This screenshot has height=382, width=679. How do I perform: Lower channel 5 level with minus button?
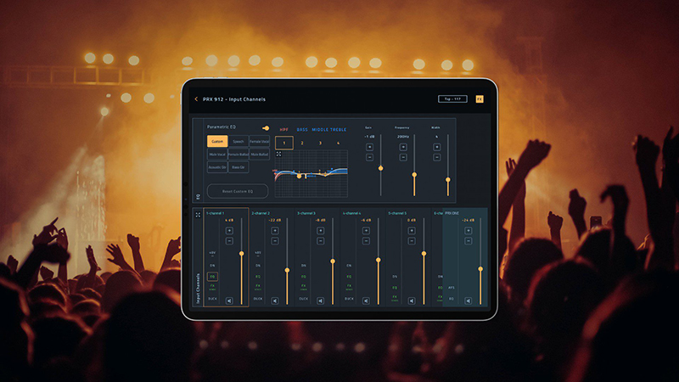tap(412, 241)
